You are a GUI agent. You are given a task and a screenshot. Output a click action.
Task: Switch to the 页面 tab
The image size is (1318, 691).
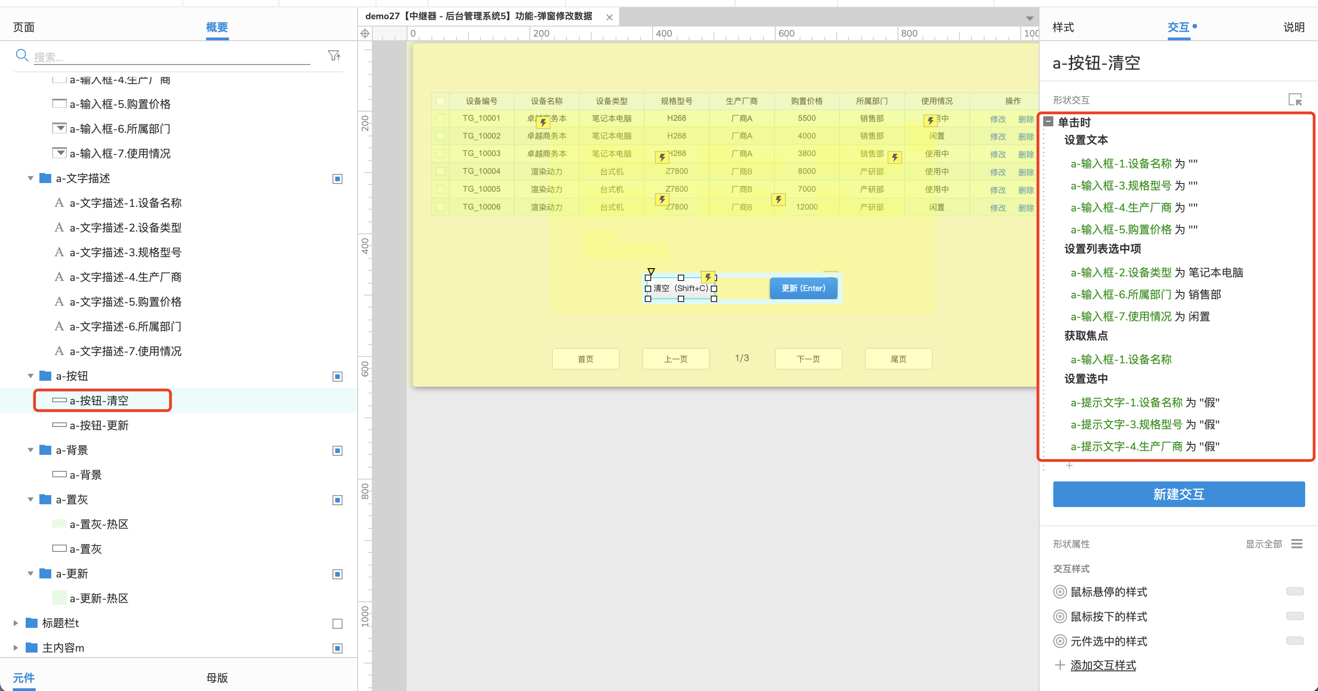[23, 27]
